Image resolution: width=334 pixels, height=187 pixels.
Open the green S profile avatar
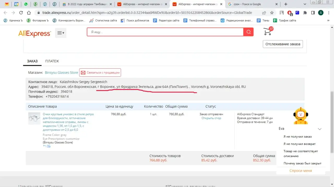coord(321,13)
